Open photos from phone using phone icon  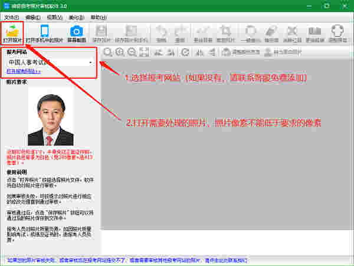tap(44, 31)
